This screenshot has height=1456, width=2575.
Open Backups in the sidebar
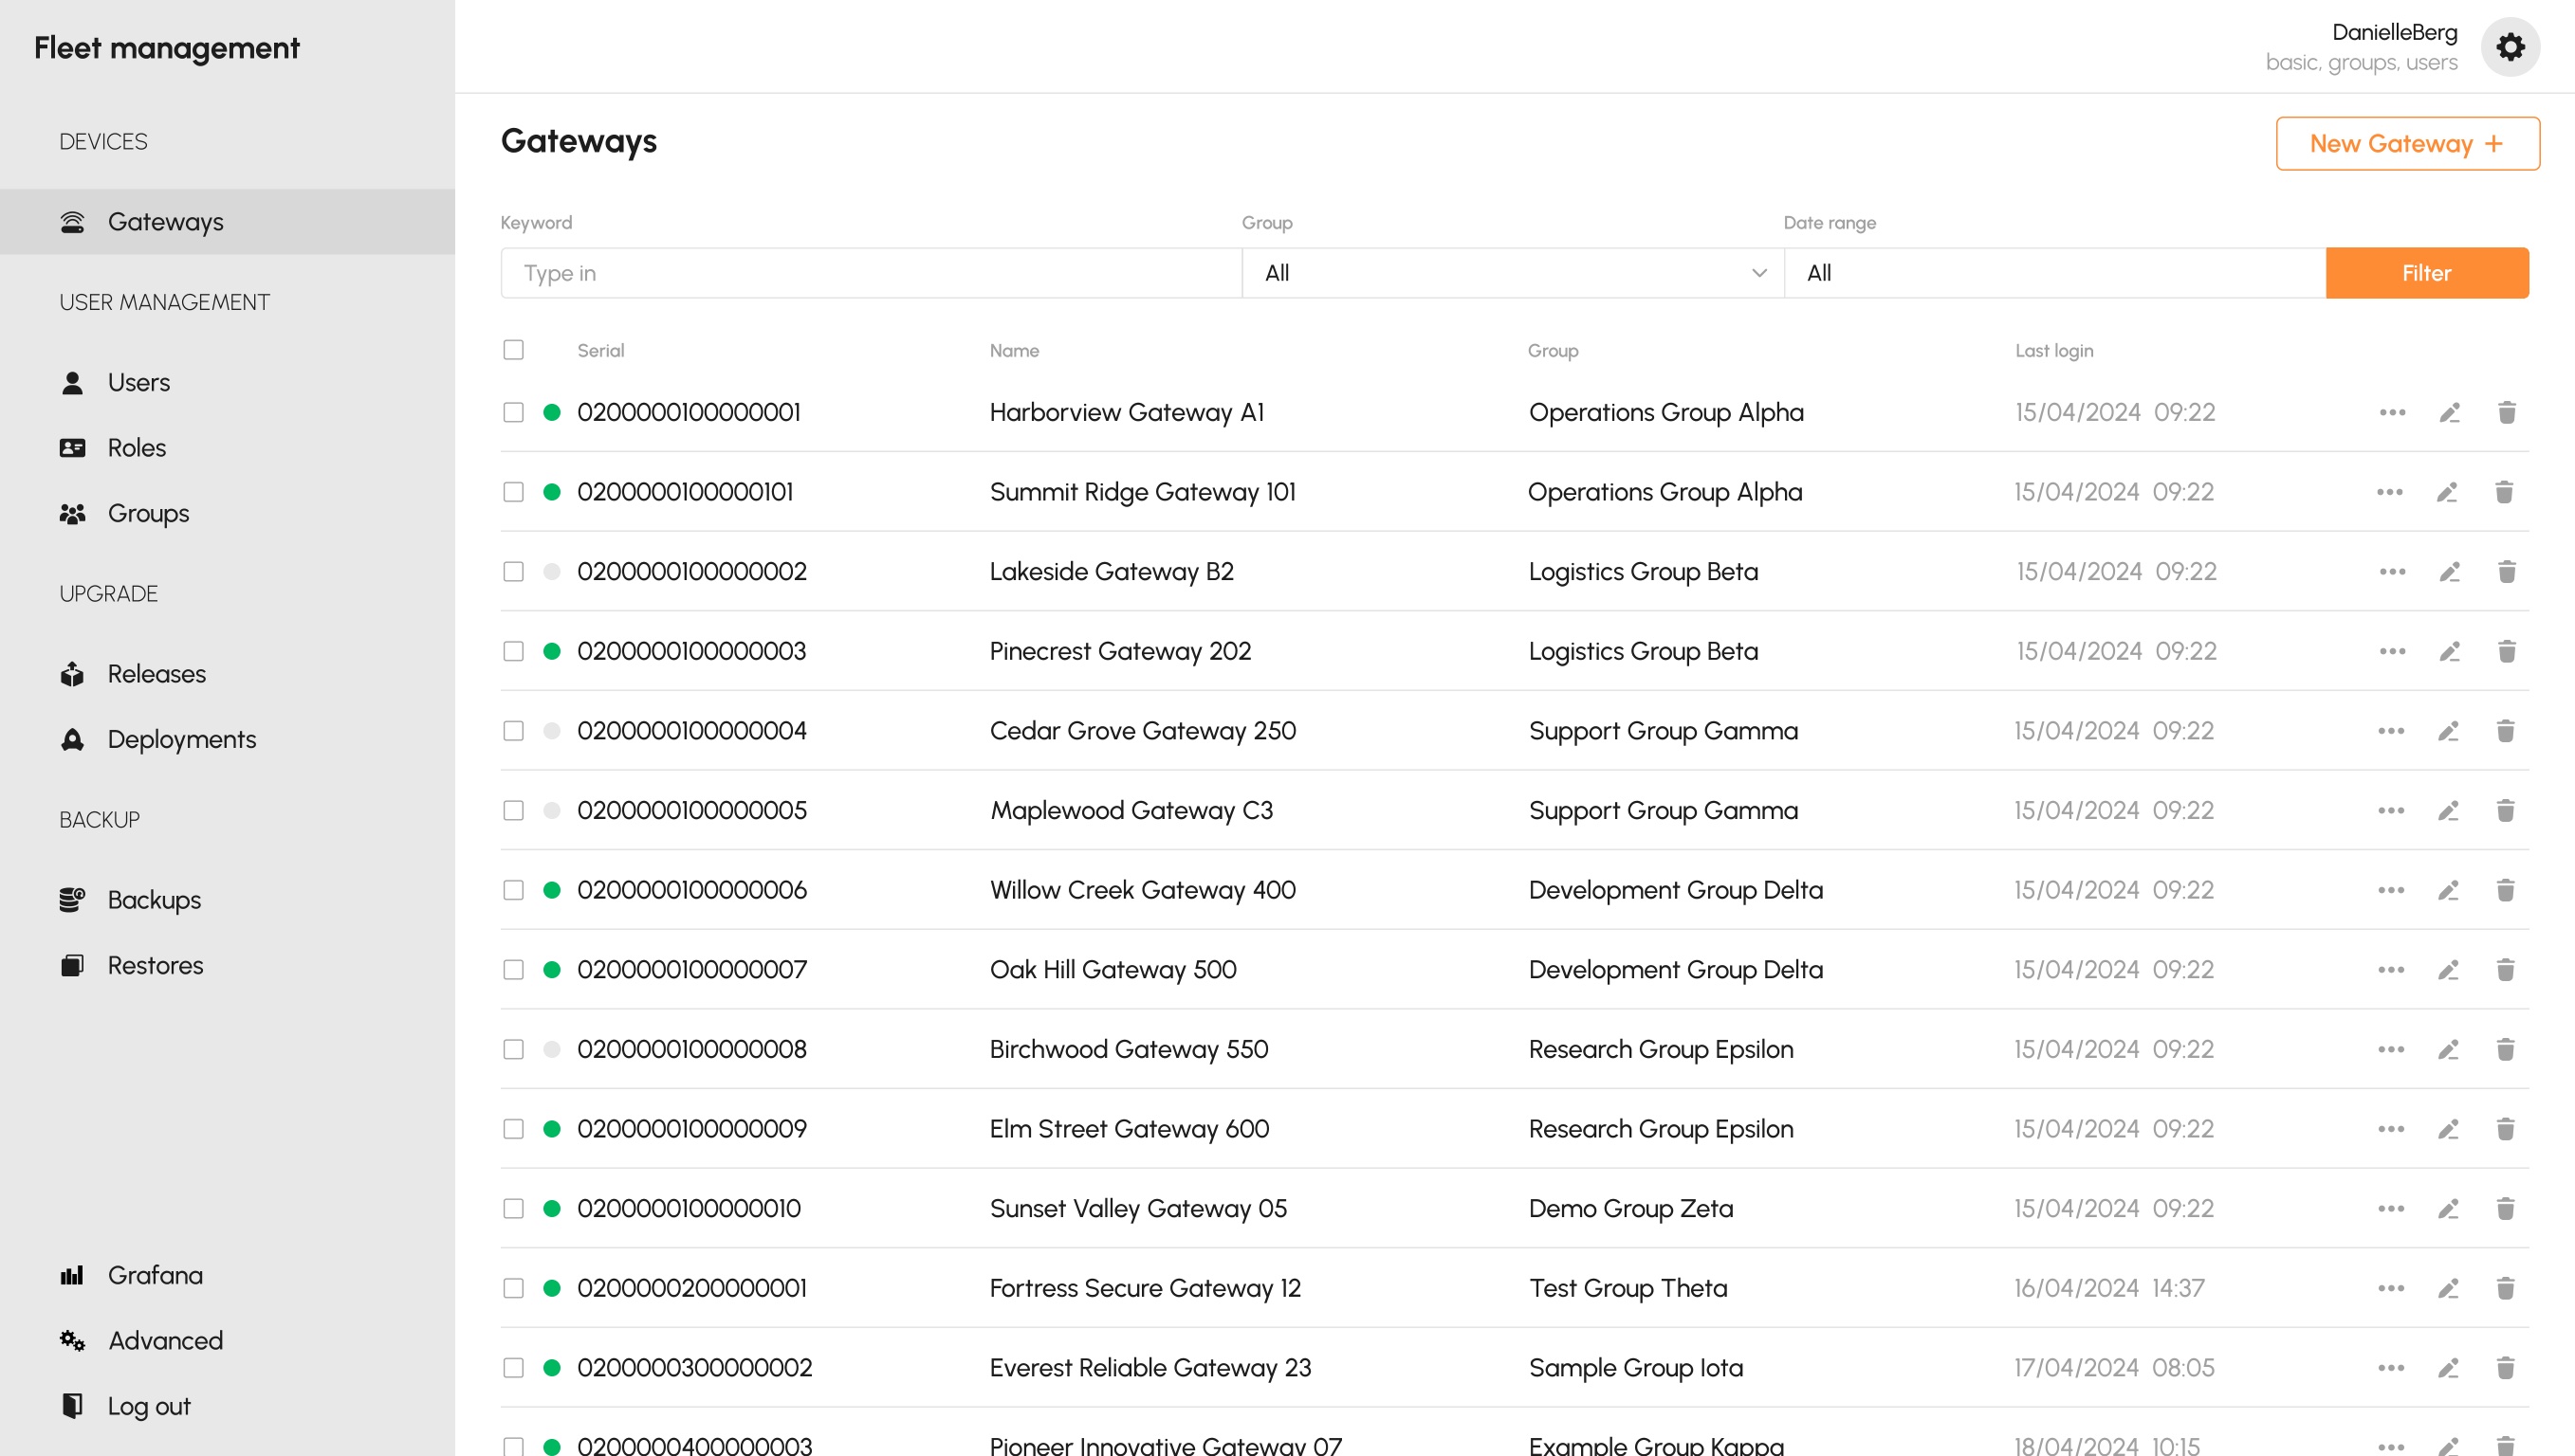pyautogui.click(x=154, y=900)
